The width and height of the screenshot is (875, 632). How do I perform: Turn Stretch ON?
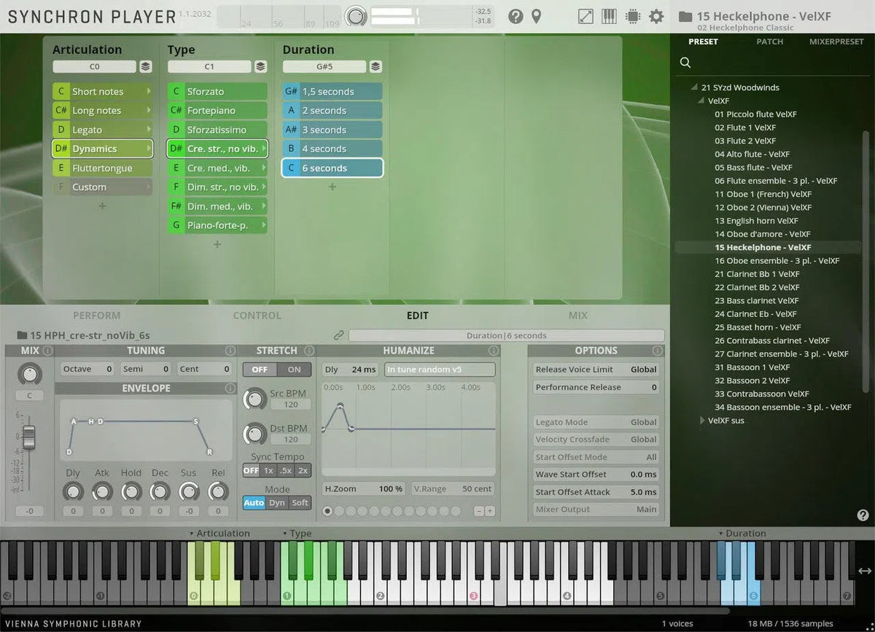coord(294,370)
